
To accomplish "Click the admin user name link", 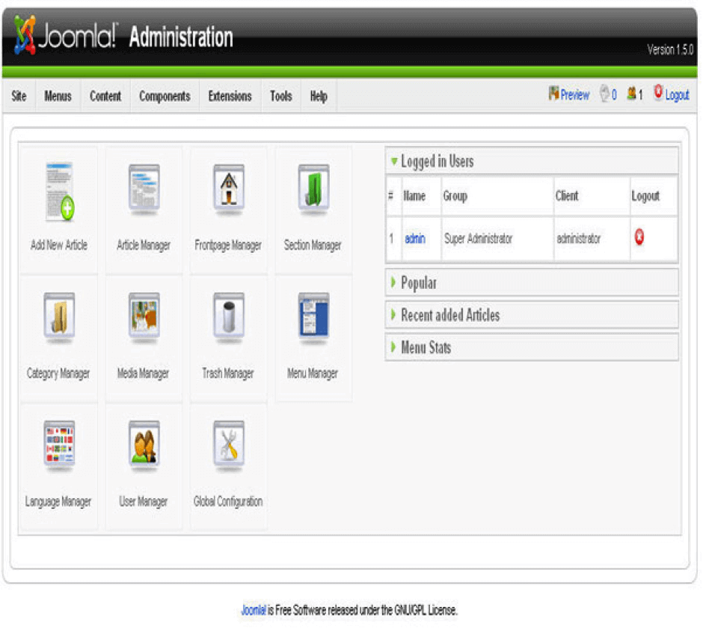I will 415,238.
